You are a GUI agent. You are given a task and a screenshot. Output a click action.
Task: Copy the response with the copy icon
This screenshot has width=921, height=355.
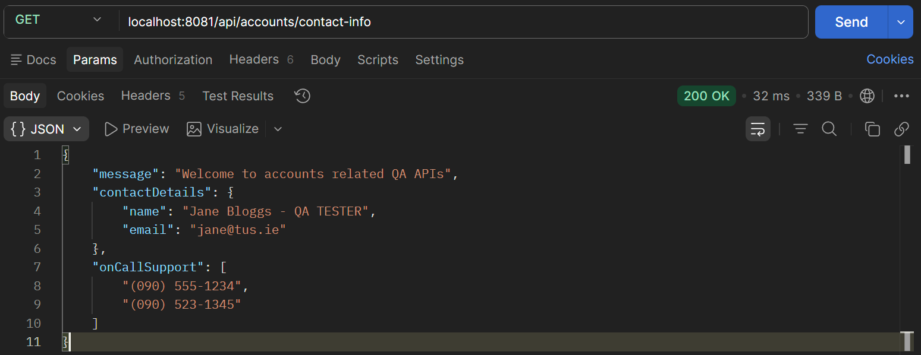click(x=872, y=129)
